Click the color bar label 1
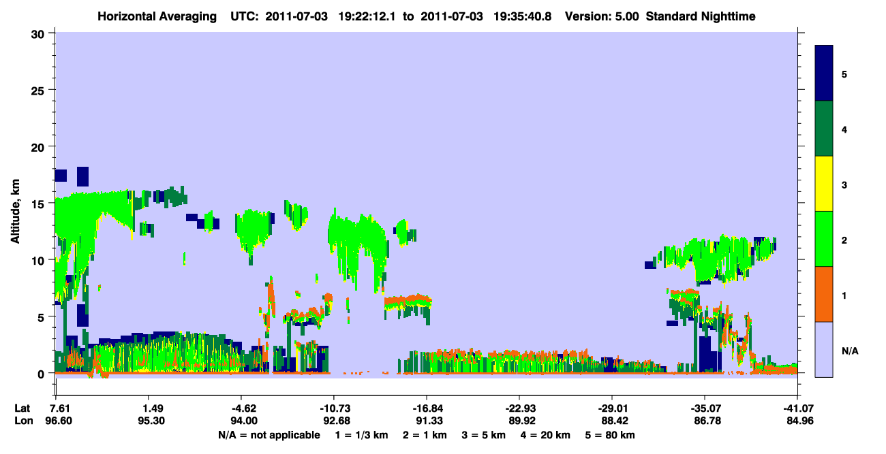Viewport: 886px width, 454px height. tap(844, 295)
